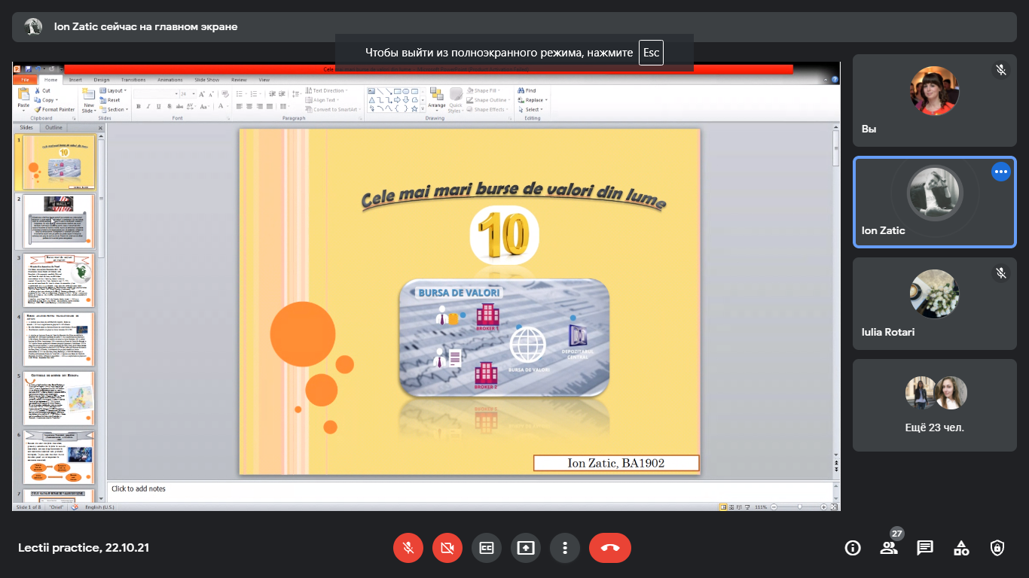Open the activities shapes icon
The image size is (1029, 578).
point(961,548)
